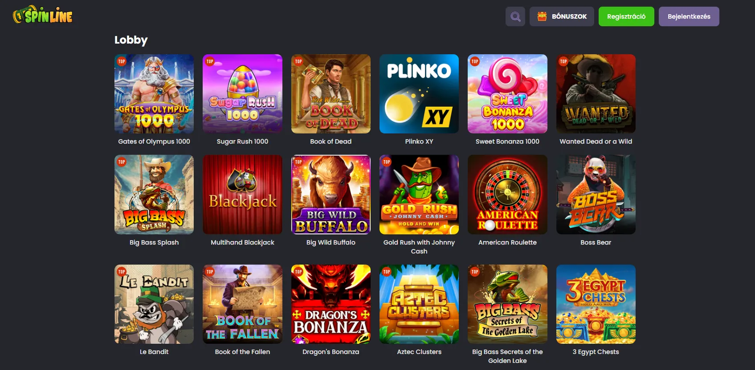Click the Bejelentkezés login button
The width and height of the screenshot is (755, 370).
pos(689,16)
